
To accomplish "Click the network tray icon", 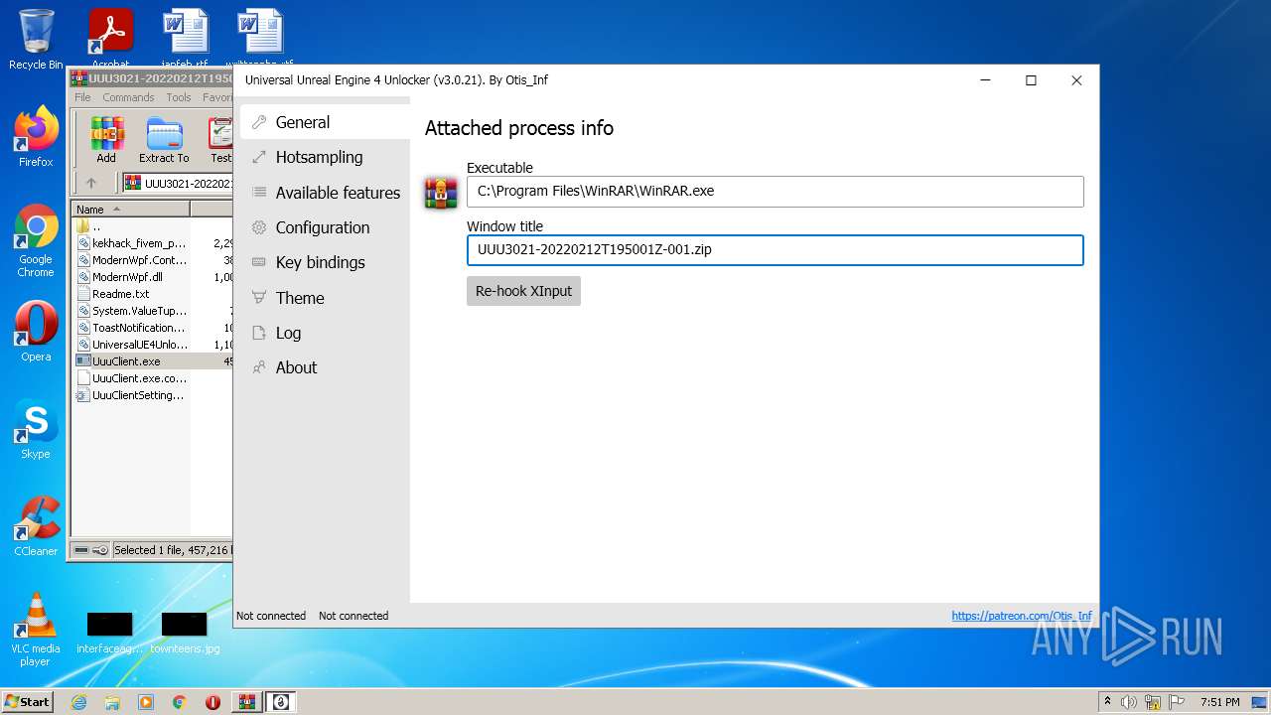I will 1153,702.
